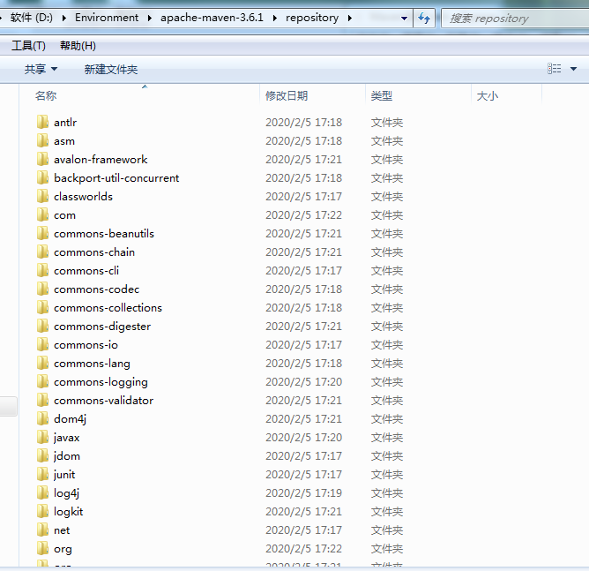
Task: Expand arrow after apache-maven-3.6.1 breadcrumb
Action: pyautogui.click(x=275, y=18)
